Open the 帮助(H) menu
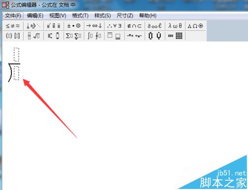248x190 pixels. tap(148, 16)
